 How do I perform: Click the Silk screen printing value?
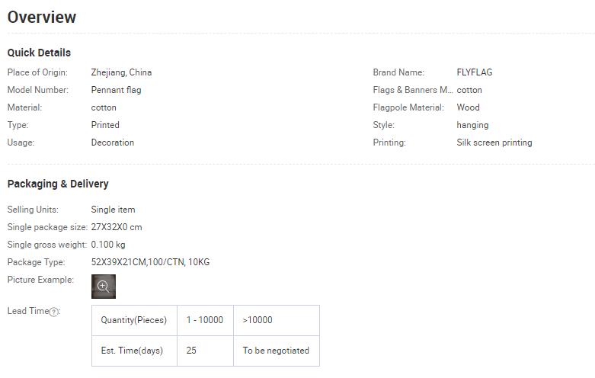point(494,143)
